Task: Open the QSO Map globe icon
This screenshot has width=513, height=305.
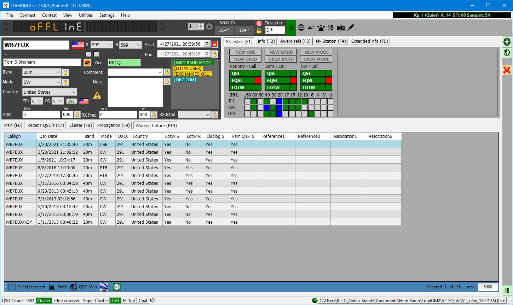Action: pos(74,287)
